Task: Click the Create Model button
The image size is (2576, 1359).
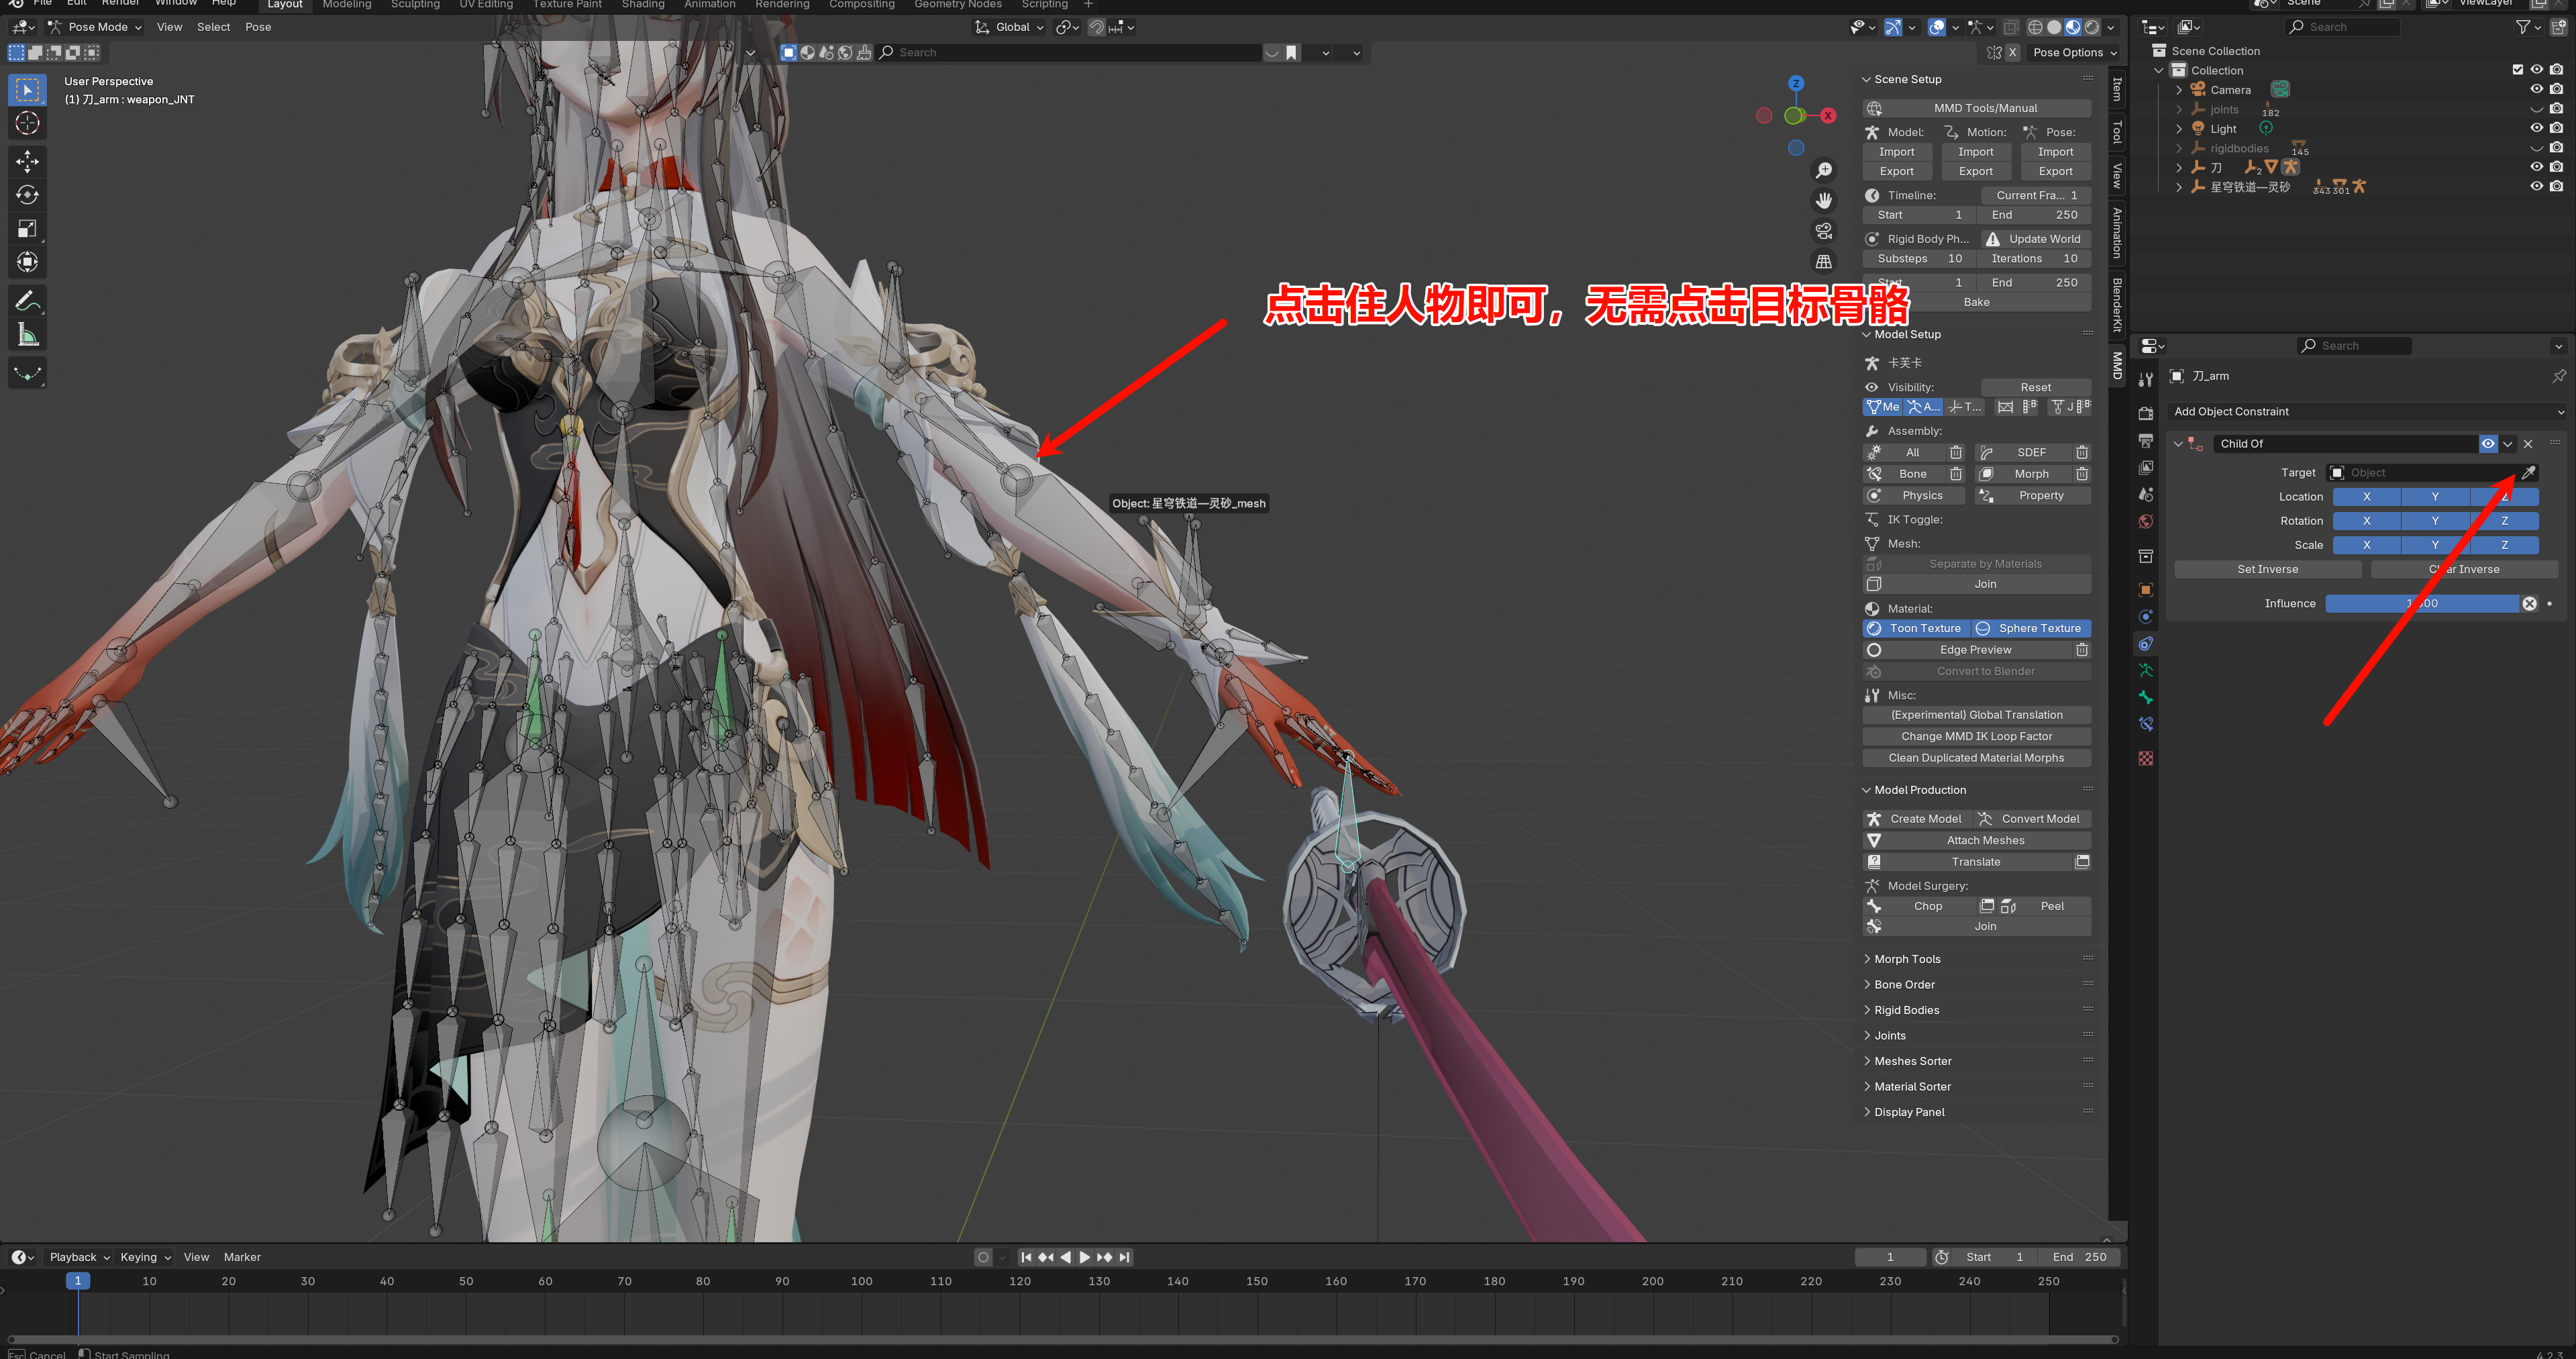Action: [x=1916, y=819]
